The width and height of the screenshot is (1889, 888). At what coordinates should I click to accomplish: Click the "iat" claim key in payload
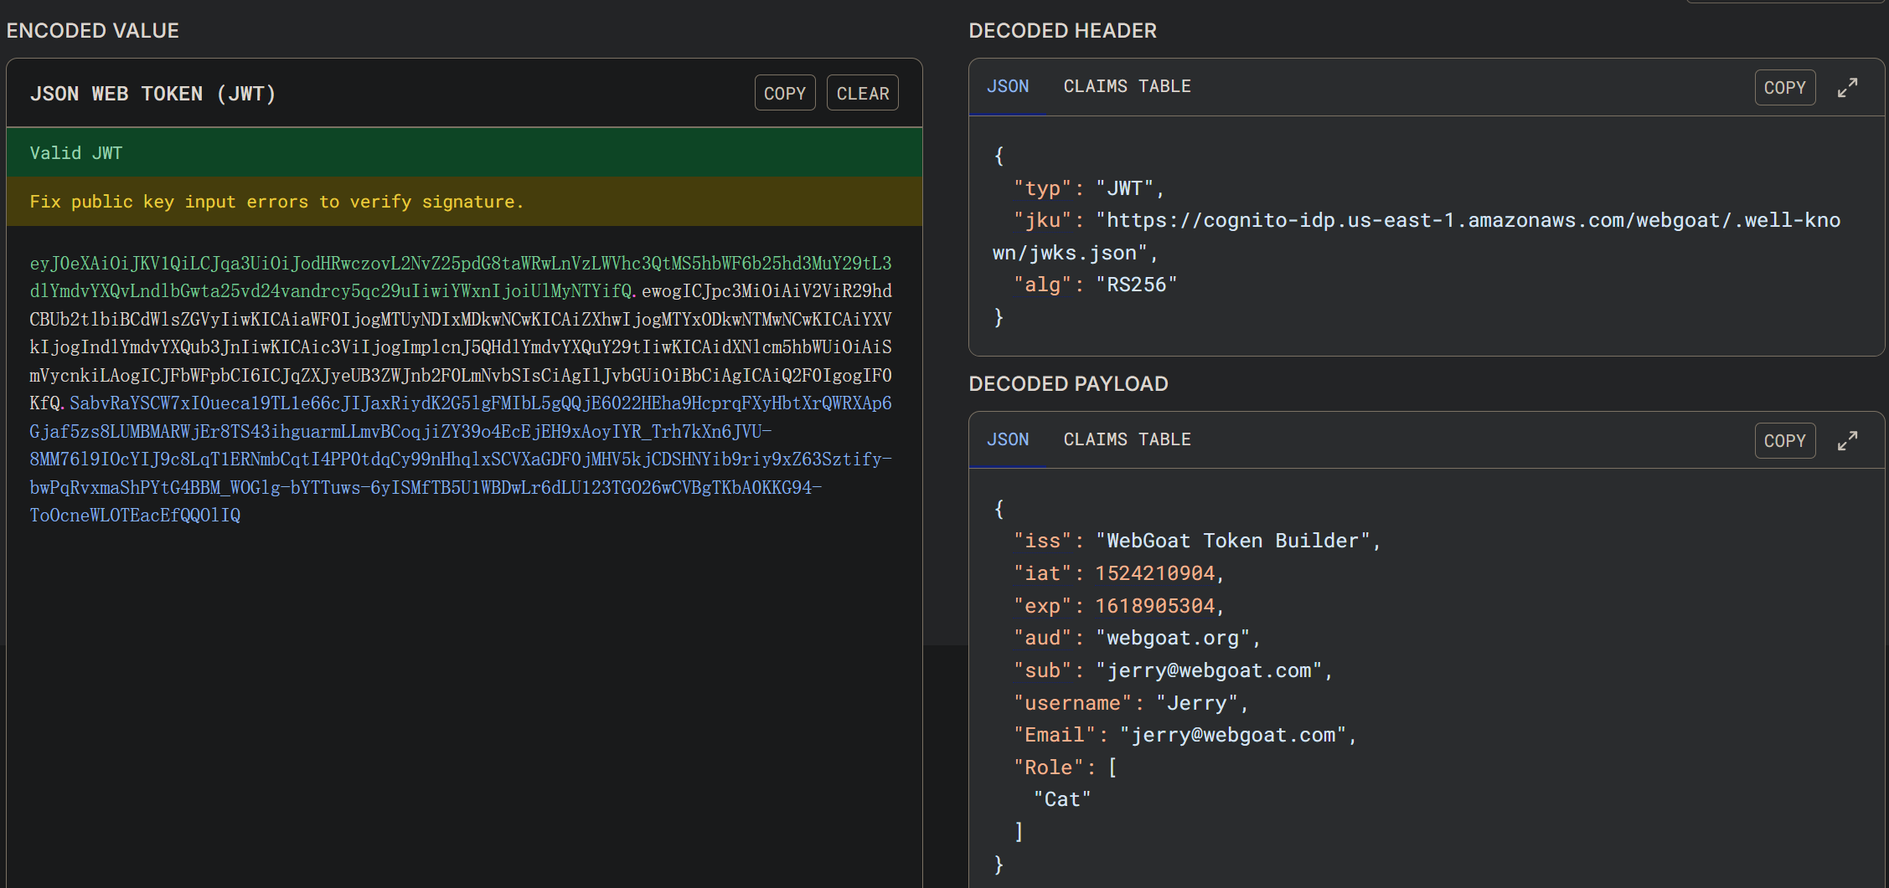pyautogui.click(x=1043, y=573)
